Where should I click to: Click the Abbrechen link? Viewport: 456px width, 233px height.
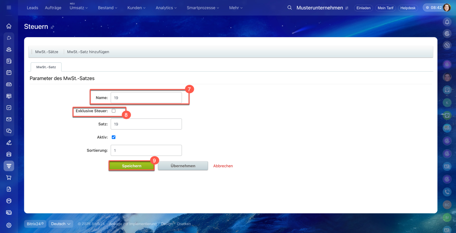[x=223, y=166]
